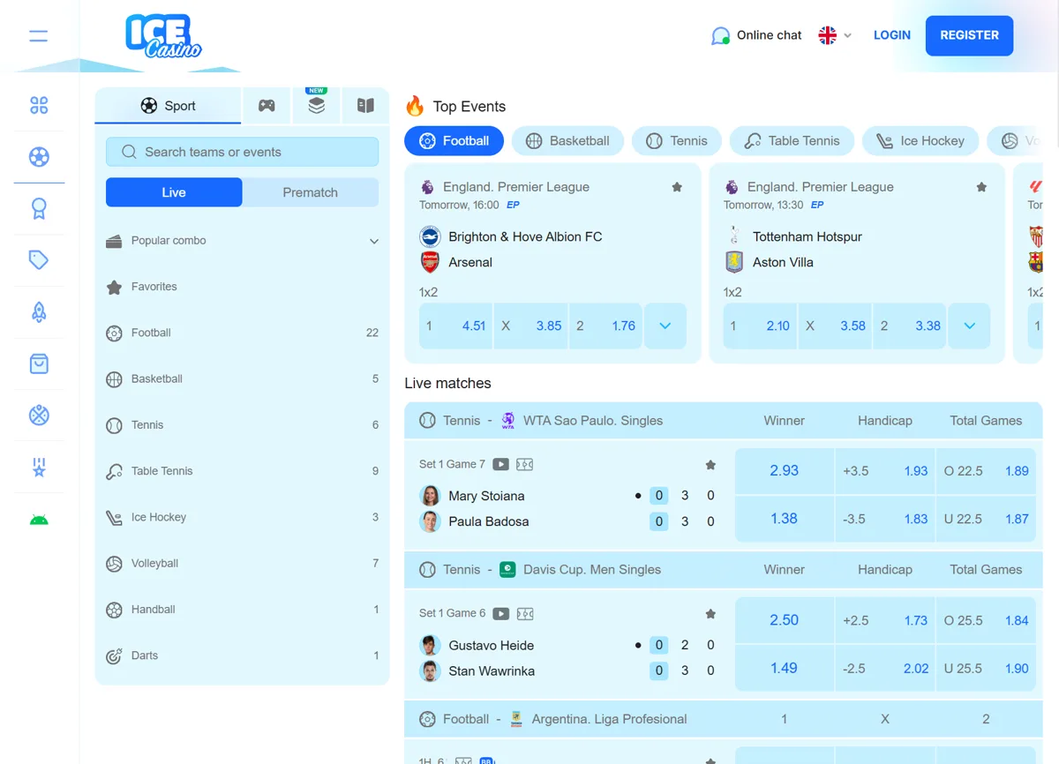Select the Sport tab
Viewport: 1059px width, 764px height.
(168, 106)
